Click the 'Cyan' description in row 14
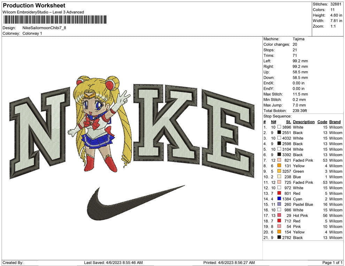Screen dimensions: 345x266 tap(298, 199)
